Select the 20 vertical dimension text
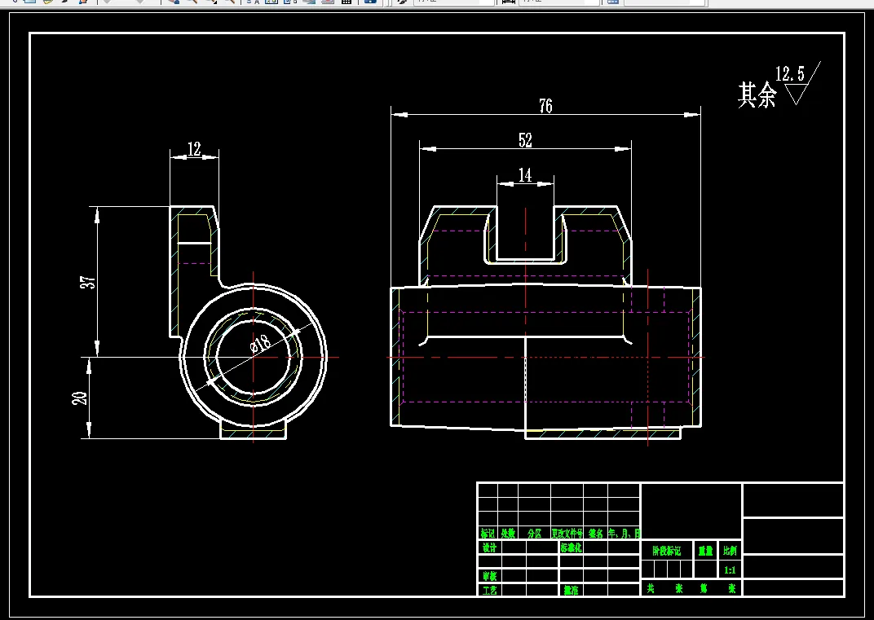The width and height of the screenshot is (874, 620). pyautogui.click(x=80, y=398)
